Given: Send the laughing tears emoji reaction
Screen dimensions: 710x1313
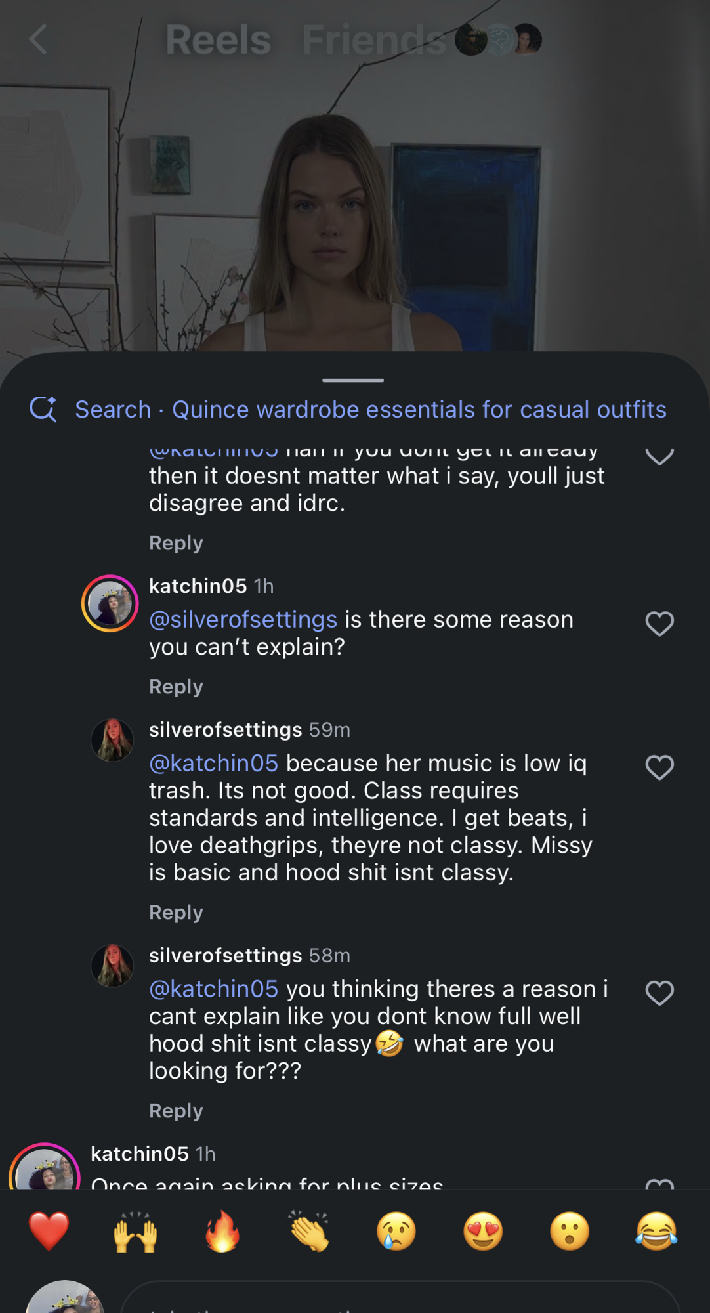Looking at the screenshot, I should 656,1232.
